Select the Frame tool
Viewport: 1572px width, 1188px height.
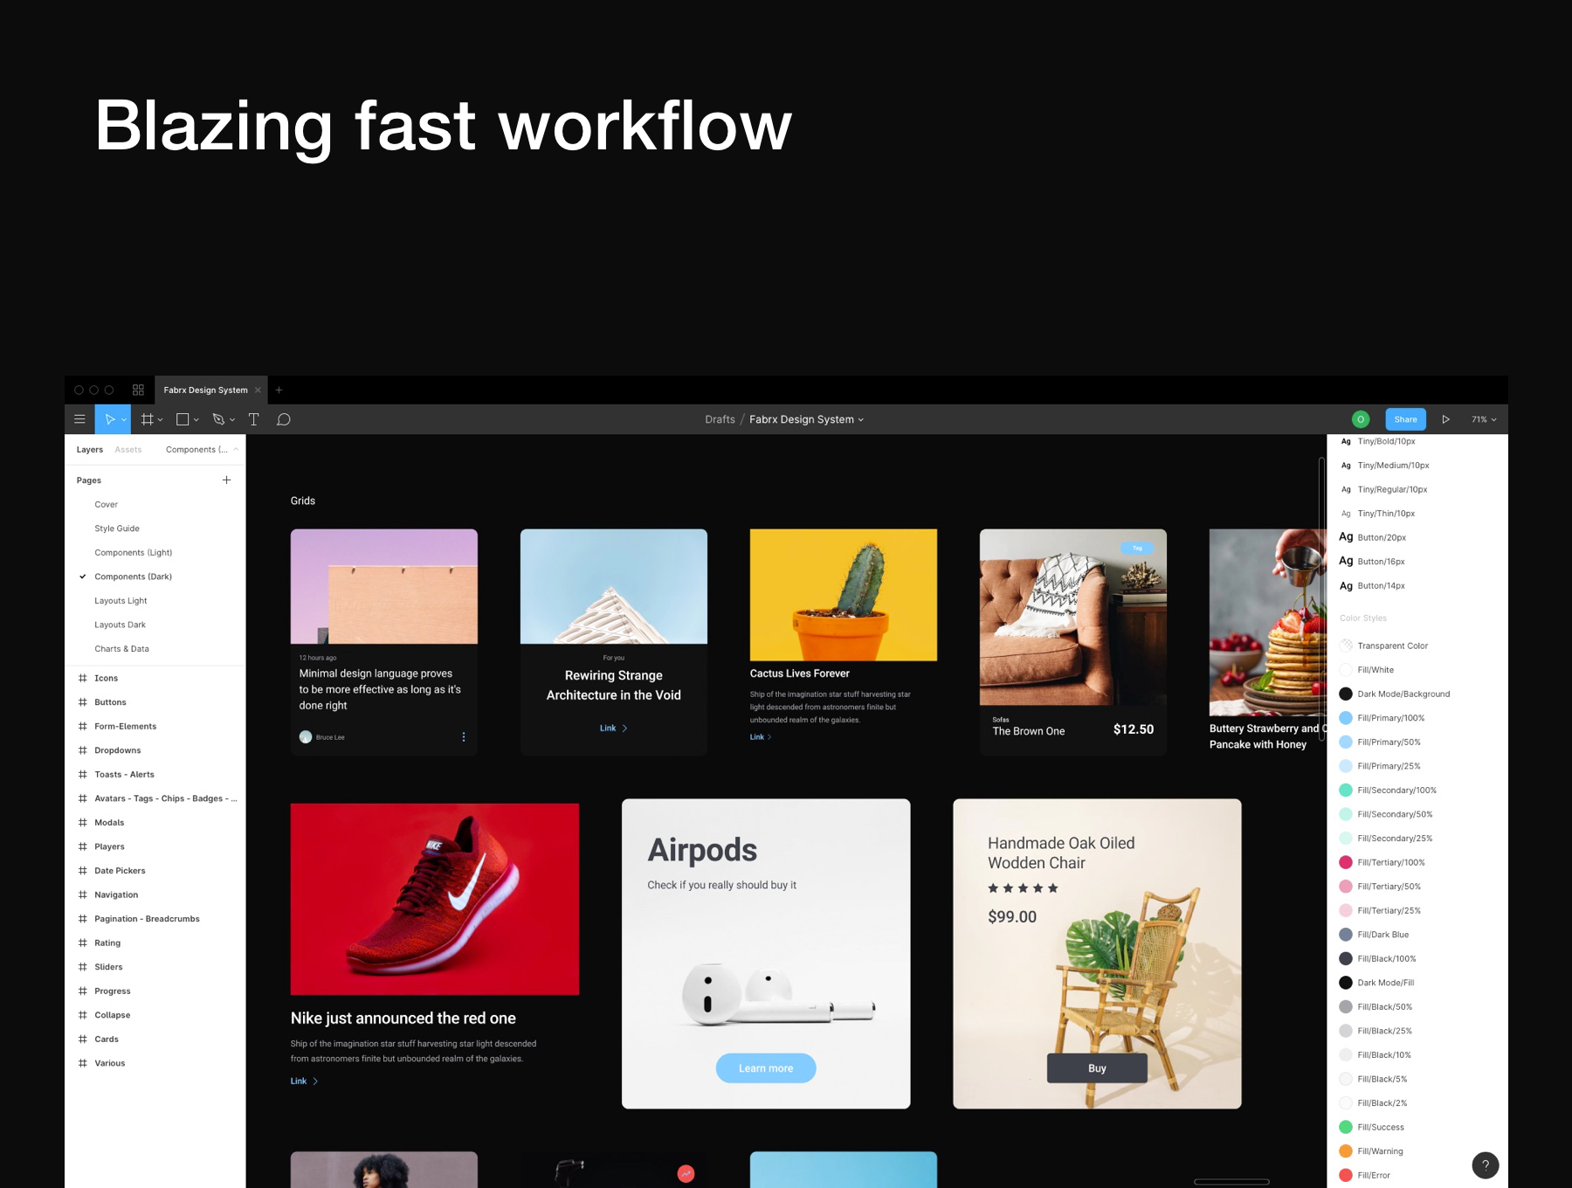147,418
